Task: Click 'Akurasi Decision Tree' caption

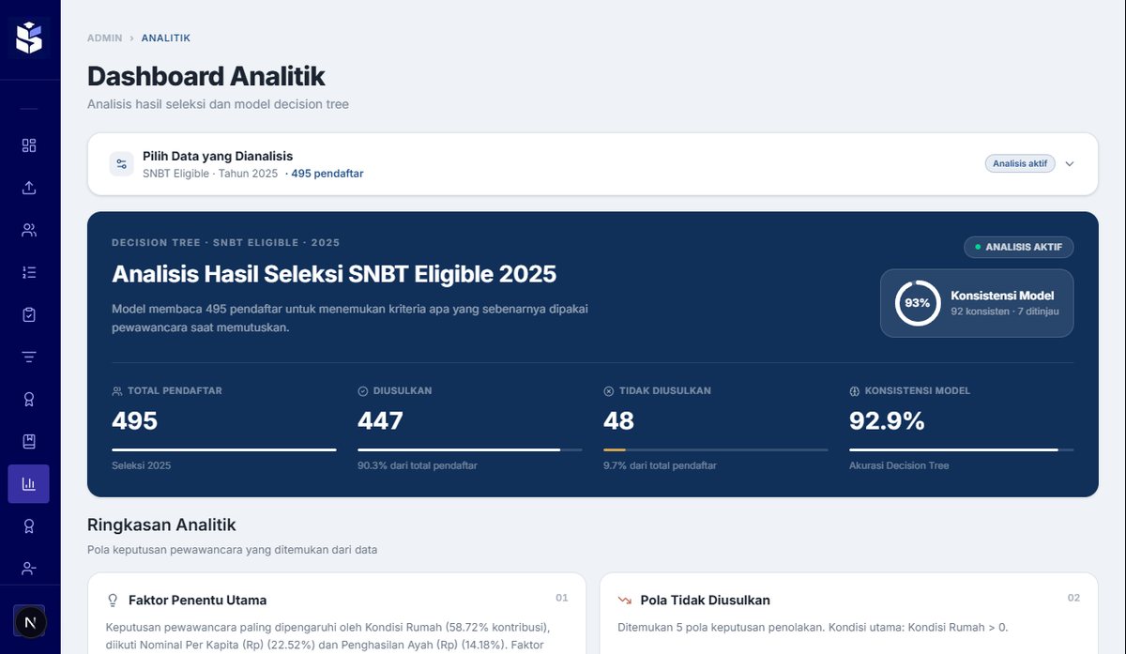Action: (x=899, y=465)
